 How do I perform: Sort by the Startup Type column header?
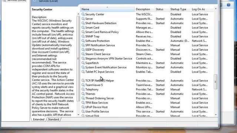point(180,9)
